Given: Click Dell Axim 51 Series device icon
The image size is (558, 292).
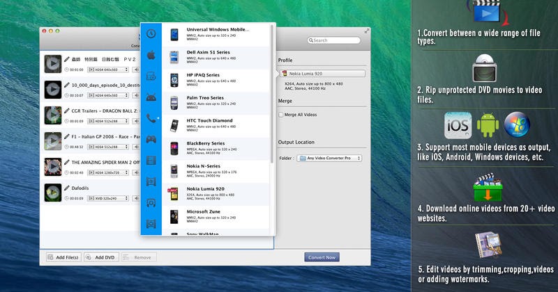Looking at the screenshot, I should (174, 58).
